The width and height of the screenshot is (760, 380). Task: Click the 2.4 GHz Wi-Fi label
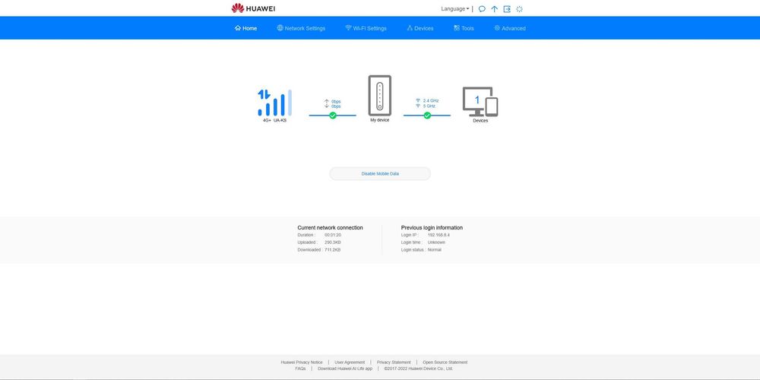tap(430, 101)
